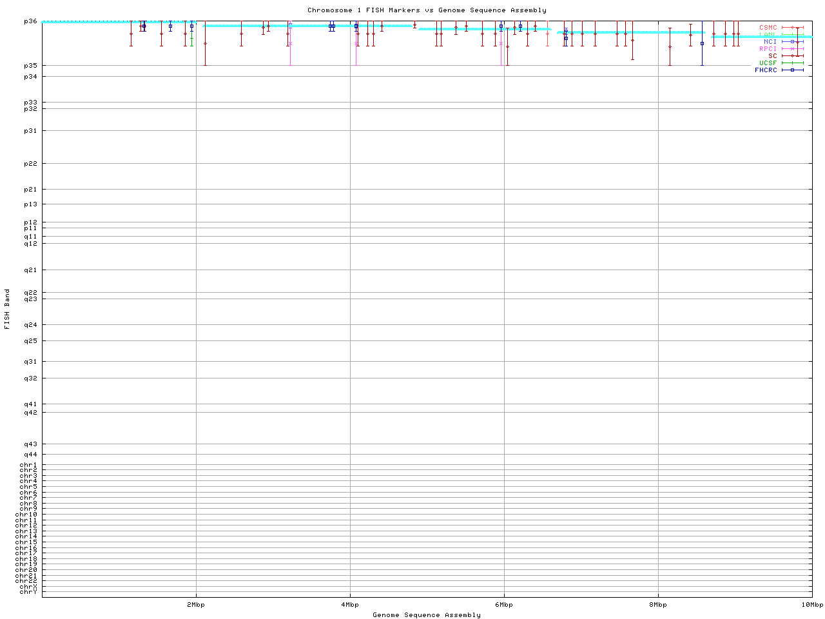Click the CSMC legend line marker
Image resolution: width=825 pixels, height=619 pixels.
pyautogui.click(x=792, y=28)
